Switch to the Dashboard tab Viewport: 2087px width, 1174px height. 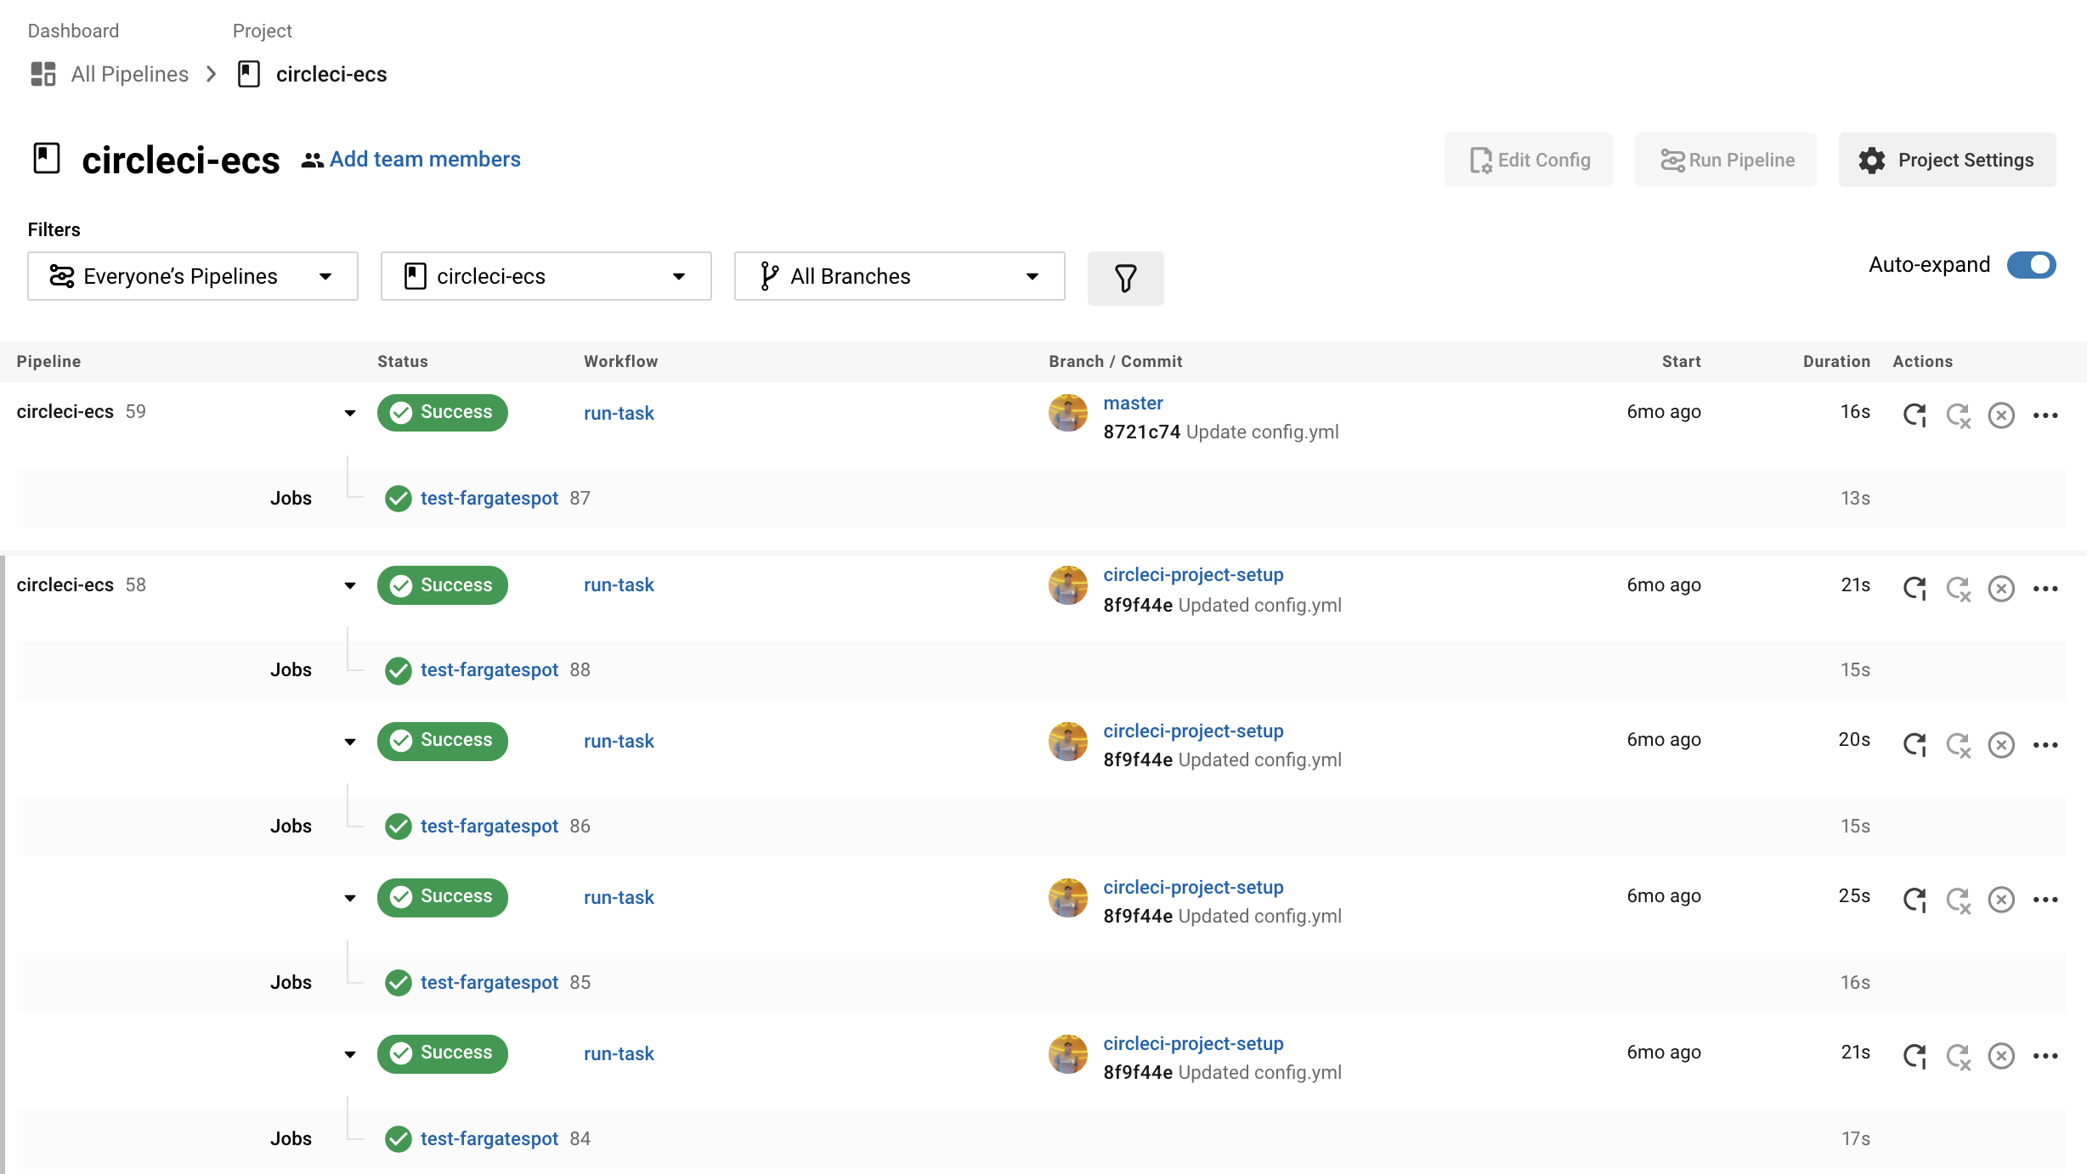(73, 31)
